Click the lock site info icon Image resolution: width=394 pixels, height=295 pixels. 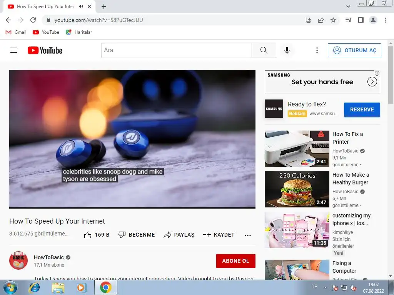pyautogui.click(x=49, y=20)
